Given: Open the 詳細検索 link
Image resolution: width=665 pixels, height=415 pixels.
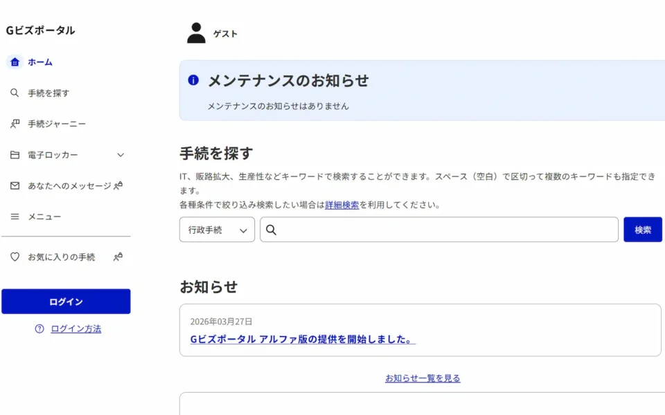Looking at the screenshot, I should click(342, 205).
